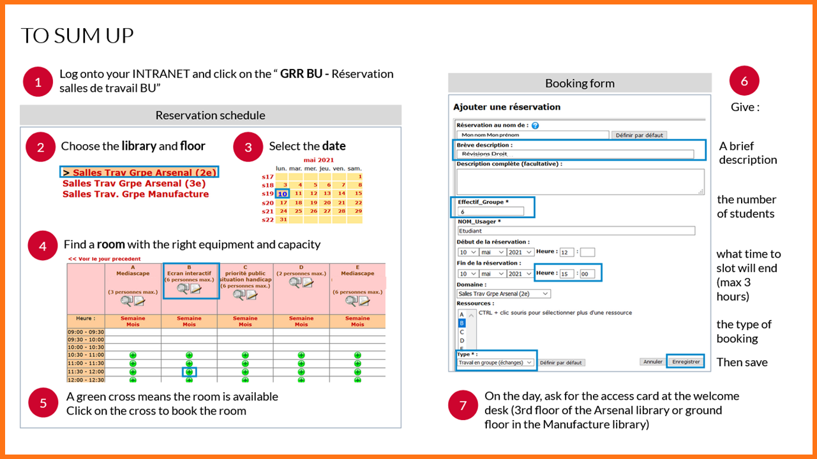This screenshot has width=817, height=459.
Task: Click week s20 label in calendar
Action: (267, 202)
